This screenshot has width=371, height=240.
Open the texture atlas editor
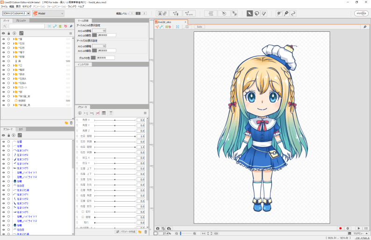(162, 14)
